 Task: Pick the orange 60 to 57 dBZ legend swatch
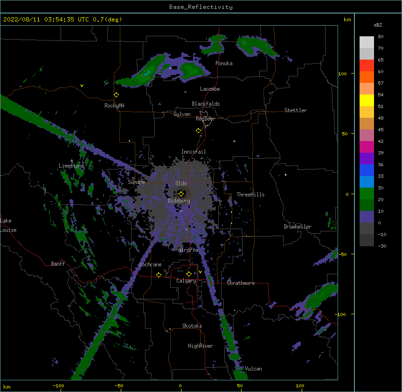pyautogui.click(x=367, y=77)
